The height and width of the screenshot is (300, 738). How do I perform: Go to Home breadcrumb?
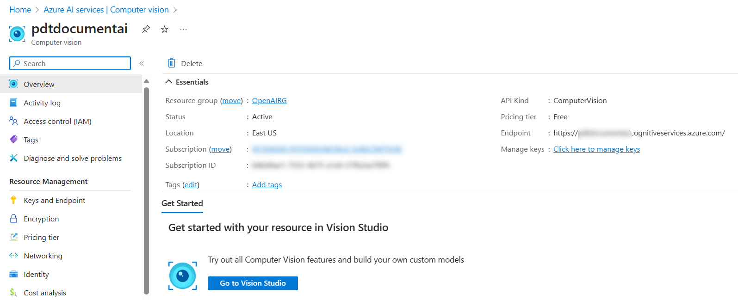(20, 10)
